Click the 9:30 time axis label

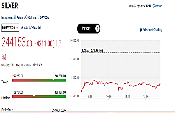(x=90, y=96)
